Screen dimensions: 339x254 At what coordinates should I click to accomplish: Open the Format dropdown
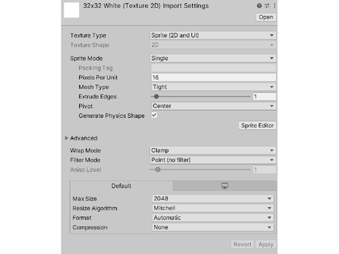[x=213, y=218]
